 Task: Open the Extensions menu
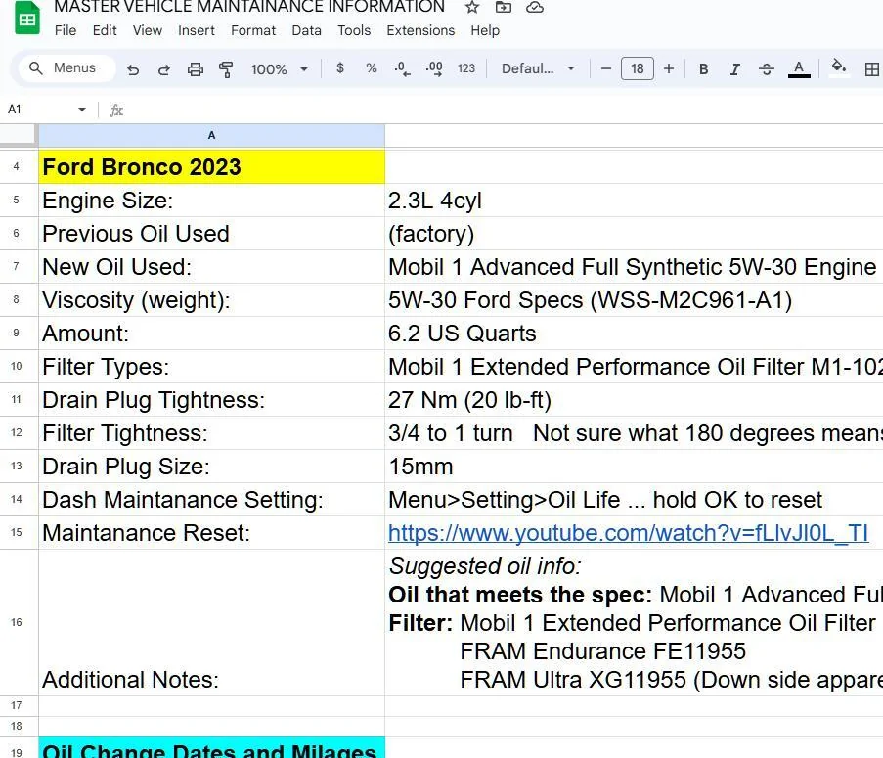click(420, 30)
